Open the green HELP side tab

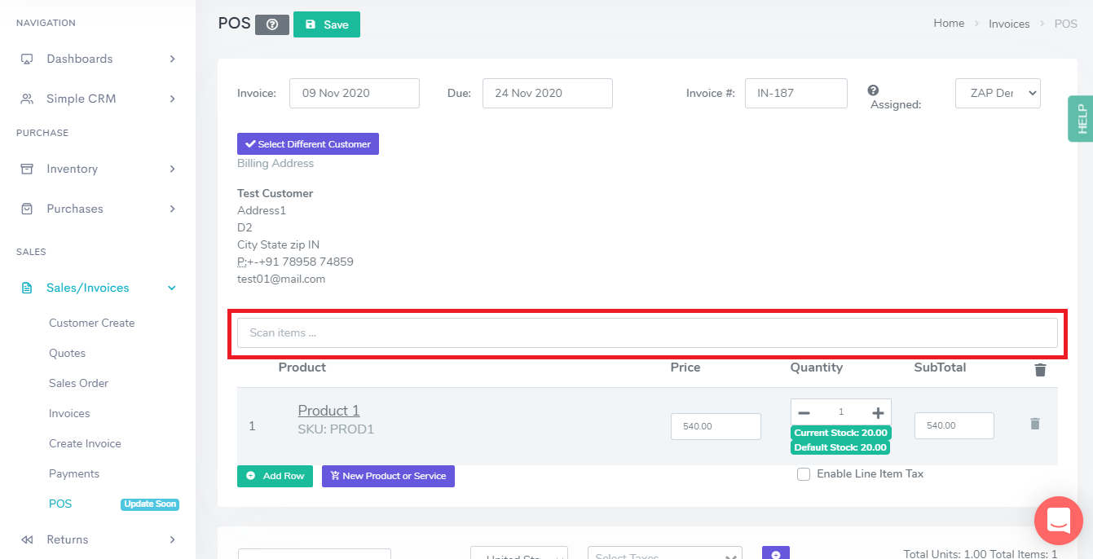pyautogui.click(x=1081, y=119)
